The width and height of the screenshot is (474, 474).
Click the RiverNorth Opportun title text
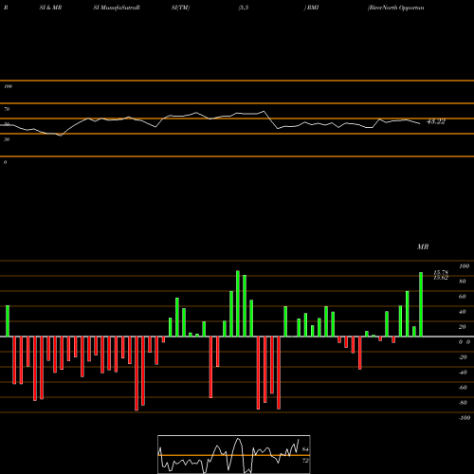point(395,8)
